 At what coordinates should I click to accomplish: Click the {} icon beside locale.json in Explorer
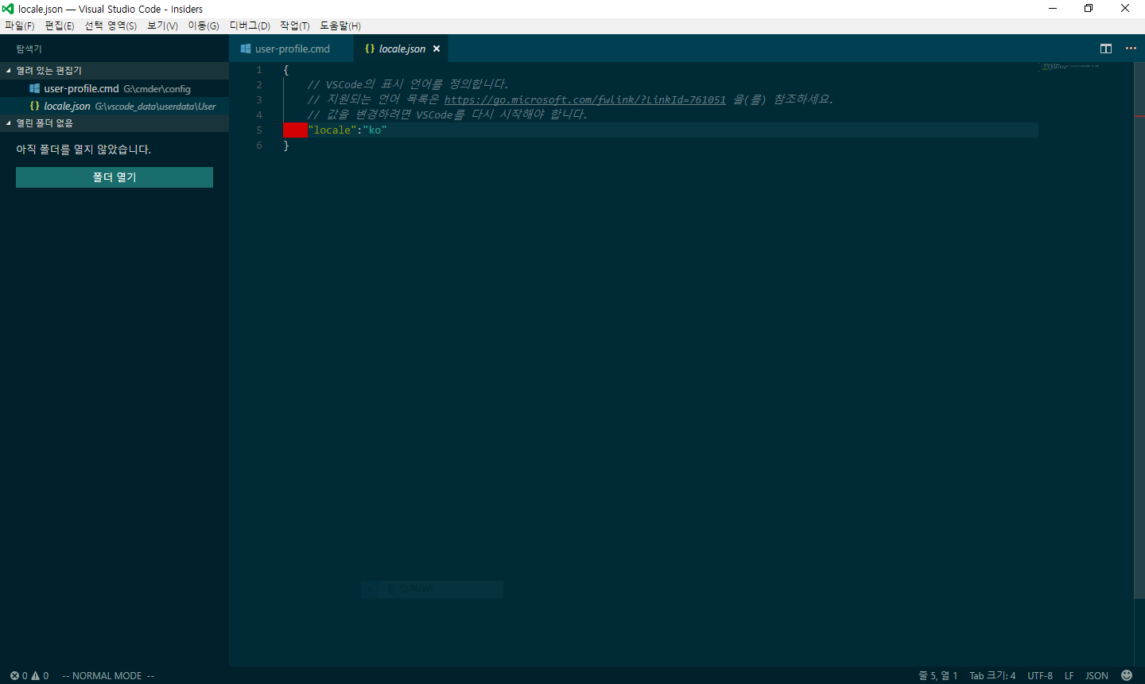tap(33, 105)
